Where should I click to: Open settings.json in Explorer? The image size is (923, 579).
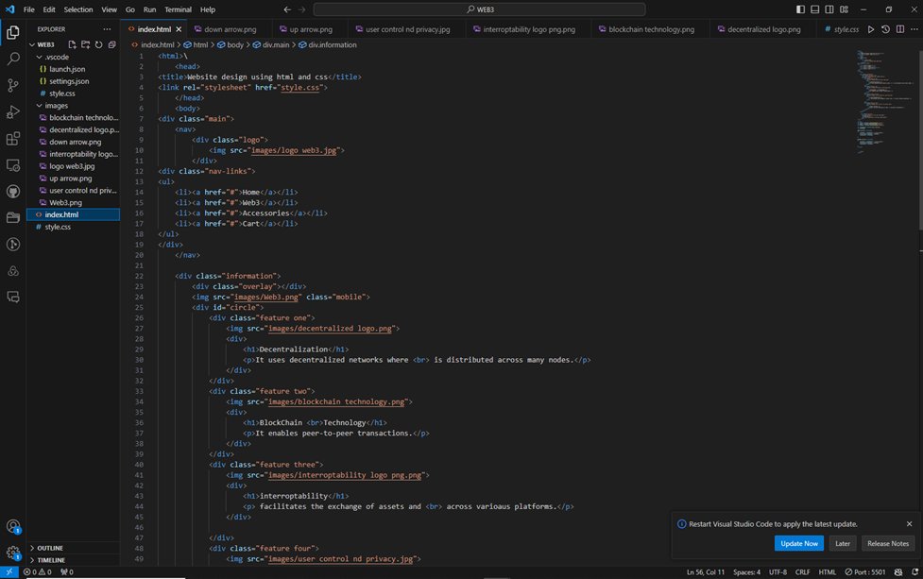(69, 81)
